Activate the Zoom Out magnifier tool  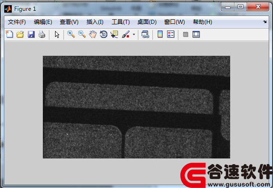tap(82, 34)
